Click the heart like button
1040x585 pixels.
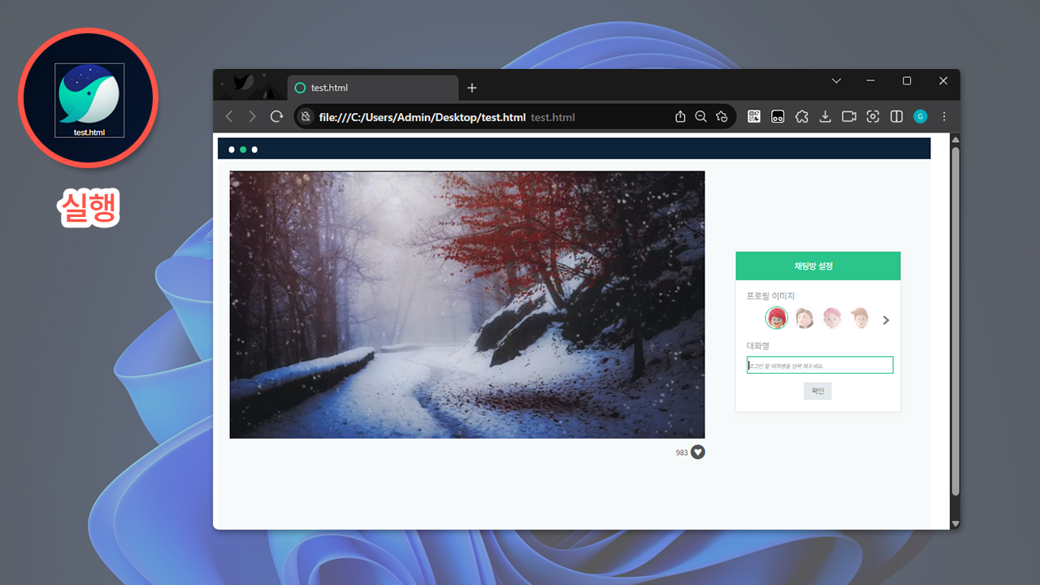point(698,453)
